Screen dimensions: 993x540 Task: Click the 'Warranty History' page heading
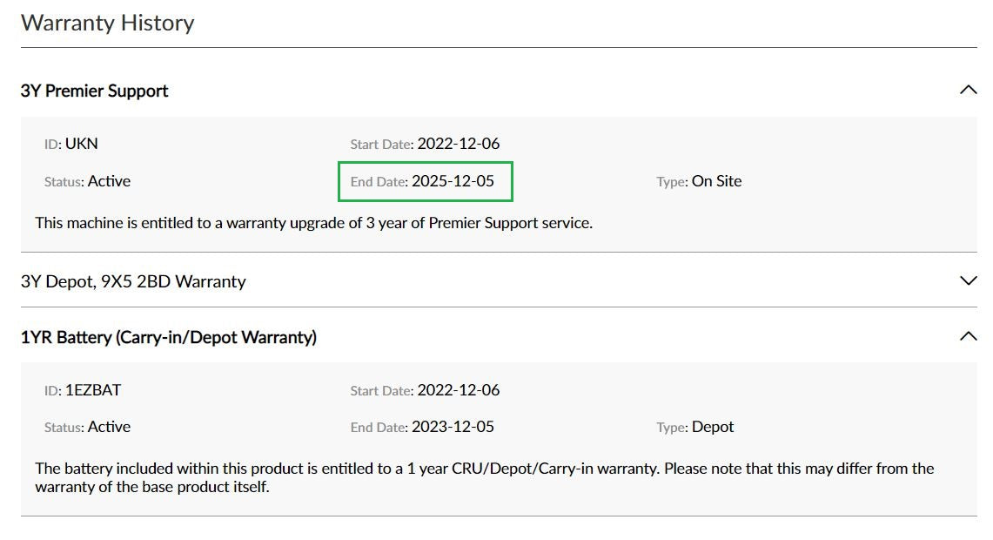click(x=107, y=23)
